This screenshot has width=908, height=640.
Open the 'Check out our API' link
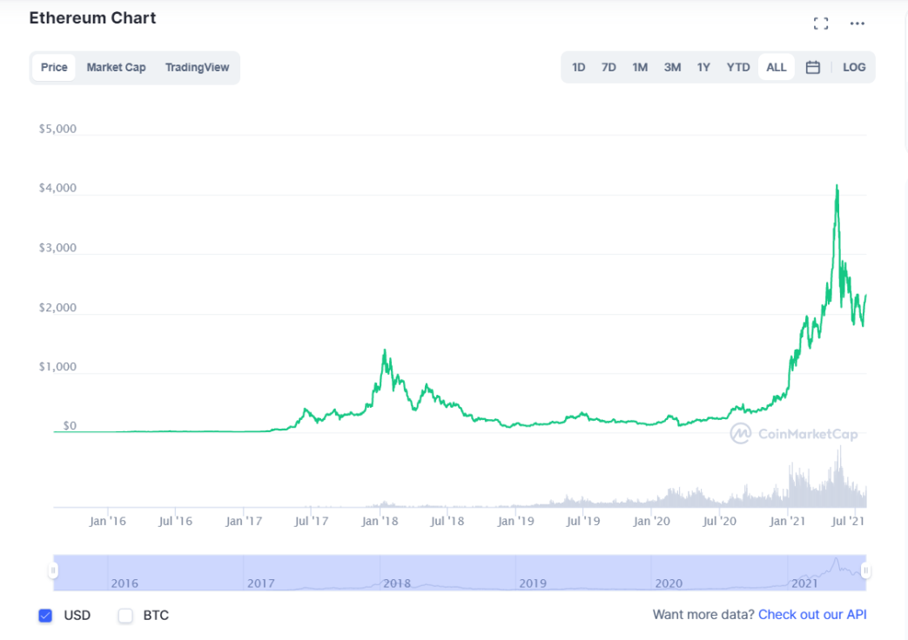(x=812, y=615)
